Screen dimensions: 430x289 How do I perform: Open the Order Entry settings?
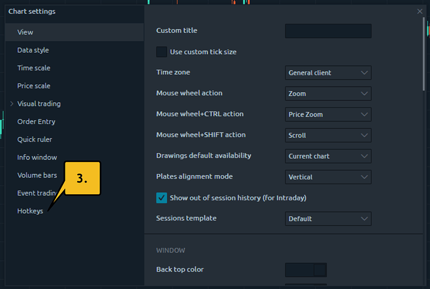(36, 121)
